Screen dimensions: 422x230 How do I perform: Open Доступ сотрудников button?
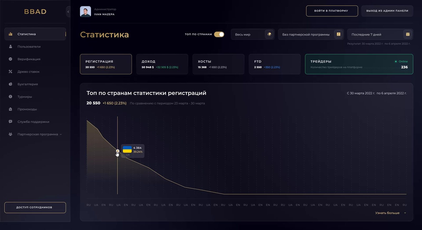pyautogui.click(x=35, y=208)
